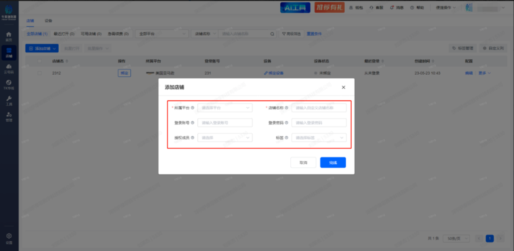Click the 店铺名称 input in dialog
Viewport: 514px width, 251px height.
(319, 108)
